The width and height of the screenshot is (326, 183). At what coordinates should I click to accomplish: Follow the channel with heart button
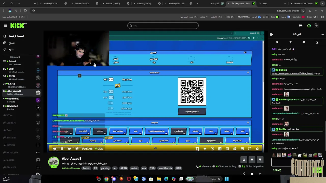coord(260,160)
